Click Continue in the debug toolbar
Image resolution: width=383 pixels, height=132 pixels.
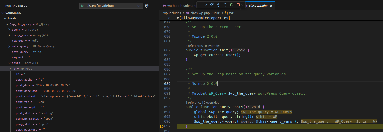coord(205,5)
